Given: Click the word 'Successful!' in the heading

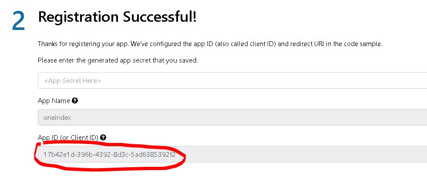Looking at the screenshot, I should (160, 17).
